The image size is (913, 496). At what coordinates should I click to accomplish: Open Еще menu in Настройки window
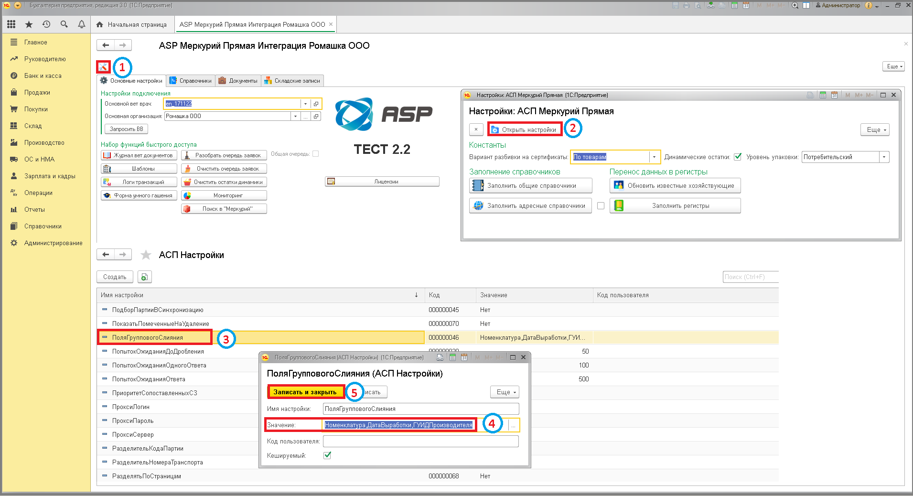tap(875, 129)
